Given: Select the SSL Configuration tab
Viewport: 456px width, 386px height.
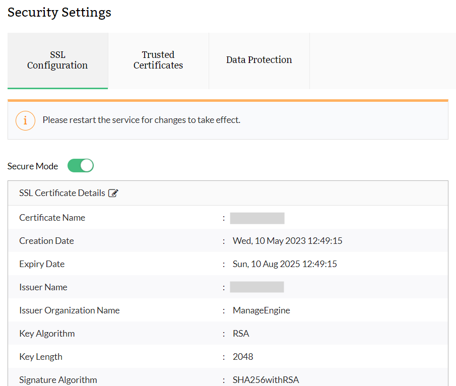Looking at the screenshot, I should click(57, 60).
